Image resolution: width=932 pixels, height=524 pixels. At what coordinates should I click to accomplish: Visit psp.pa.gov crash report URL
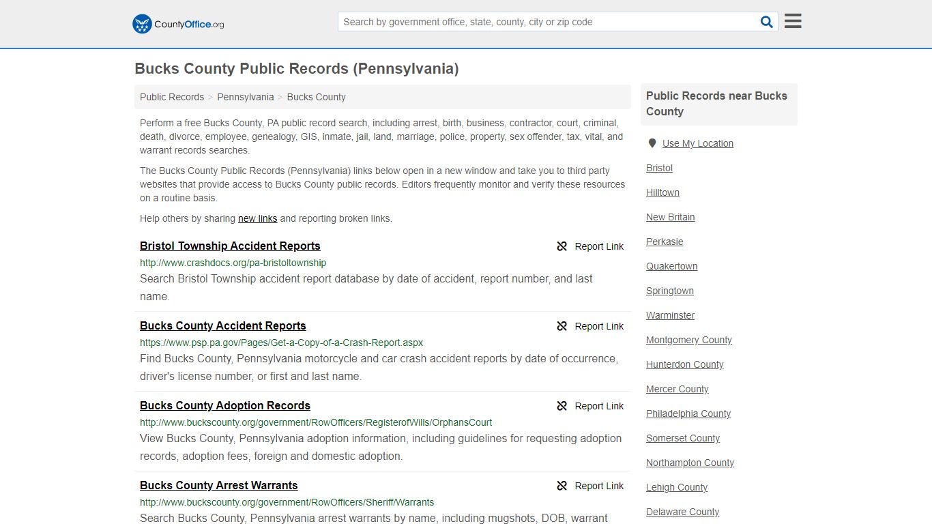click(281, 343)
